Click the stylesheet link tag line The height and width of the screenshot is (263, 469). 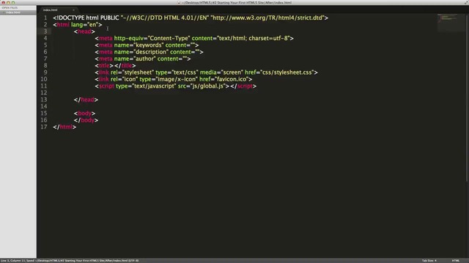(x=207, y=72)
